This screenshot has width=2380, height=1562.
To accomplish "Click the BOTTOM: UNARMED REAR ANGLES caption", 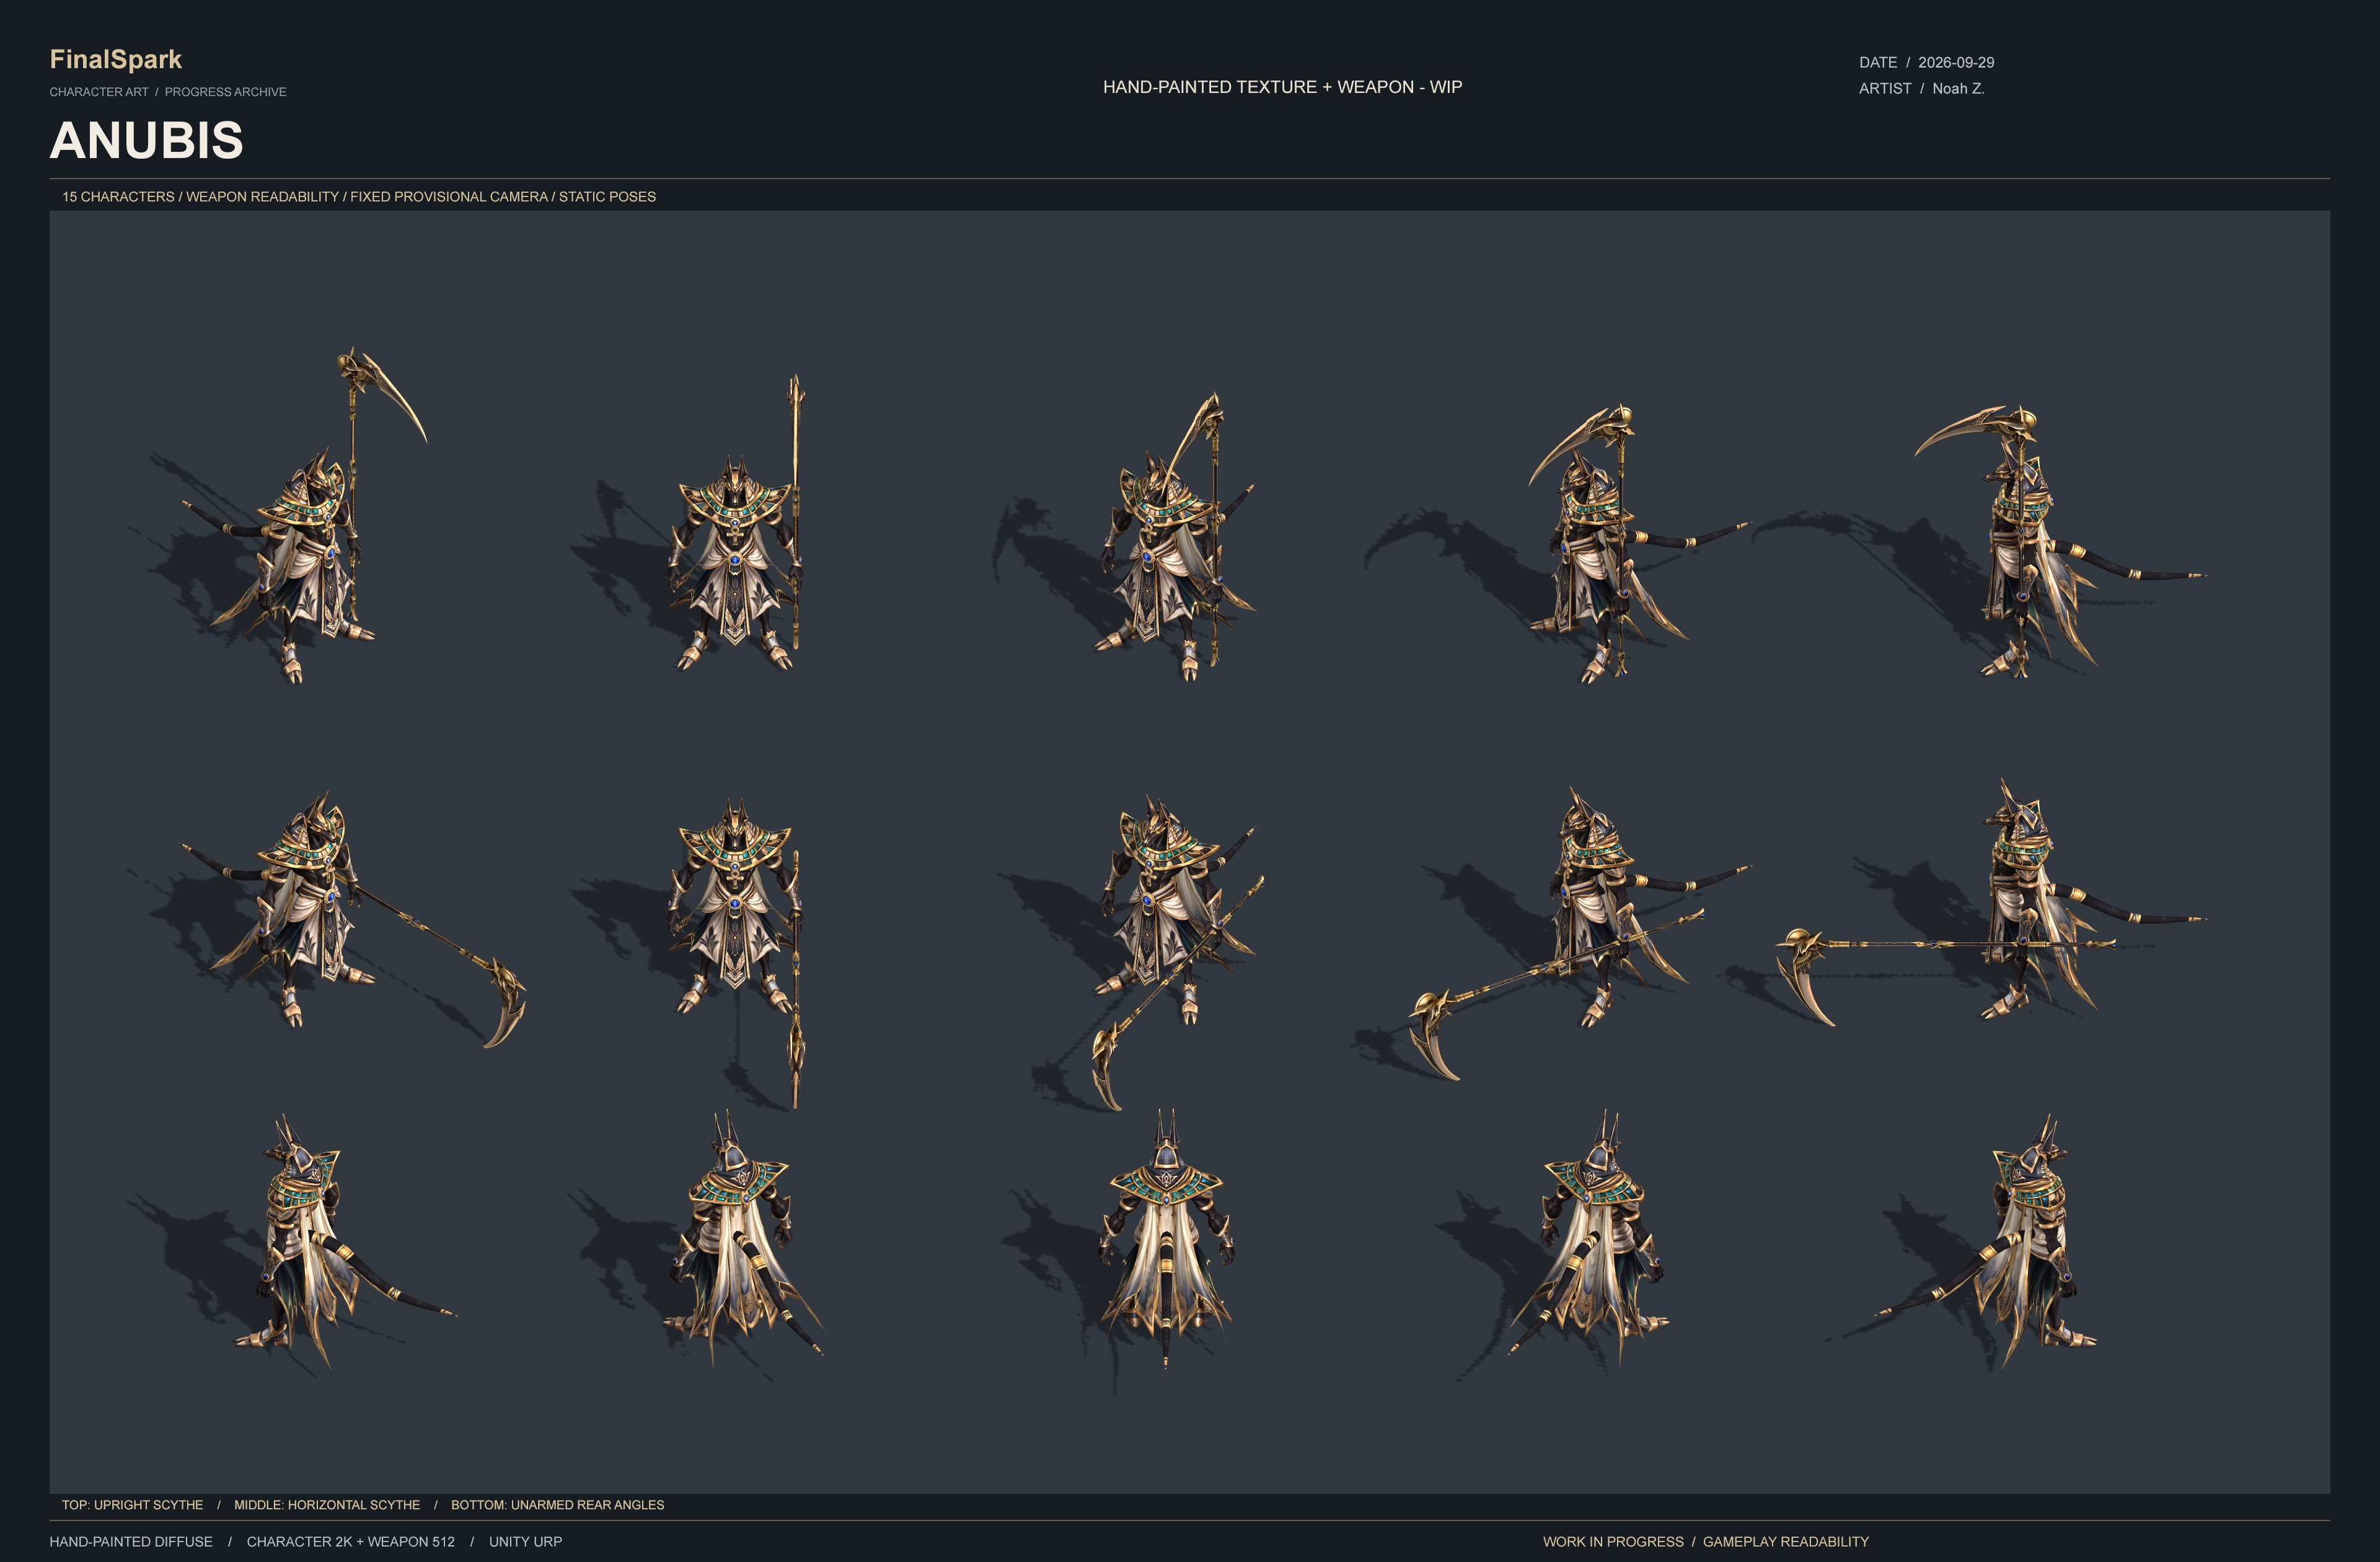I will pyautogui.click(x=557, y=1505).
